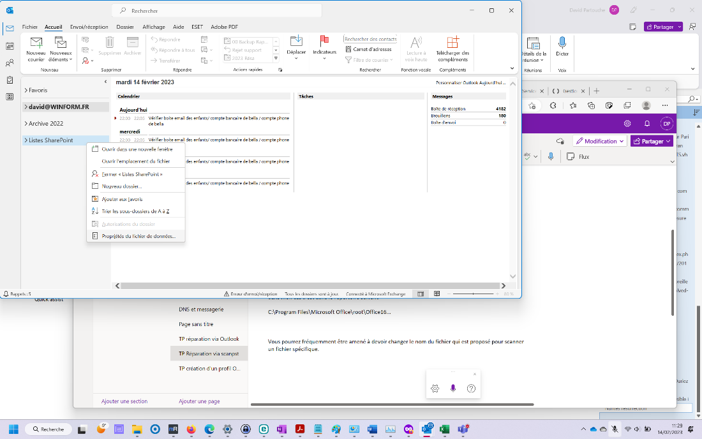The image size is (702, 439).
Task: Choose Nouveau dossier... in context menu
Action: (x=136, y=186)
